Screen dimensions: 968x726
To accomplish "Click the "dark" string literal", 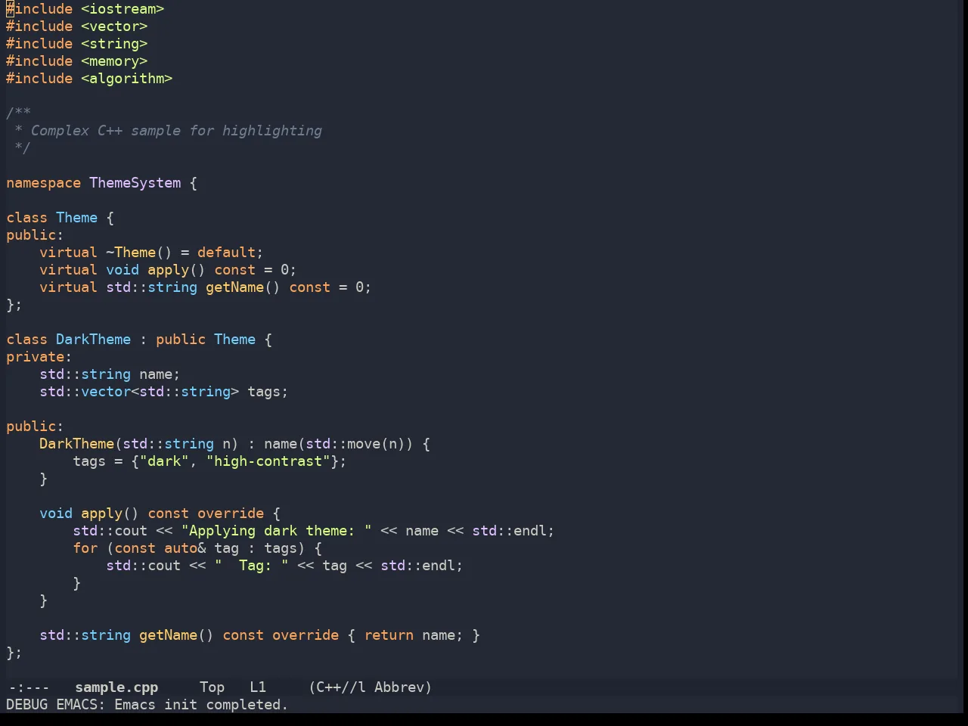I will point(164,461).
